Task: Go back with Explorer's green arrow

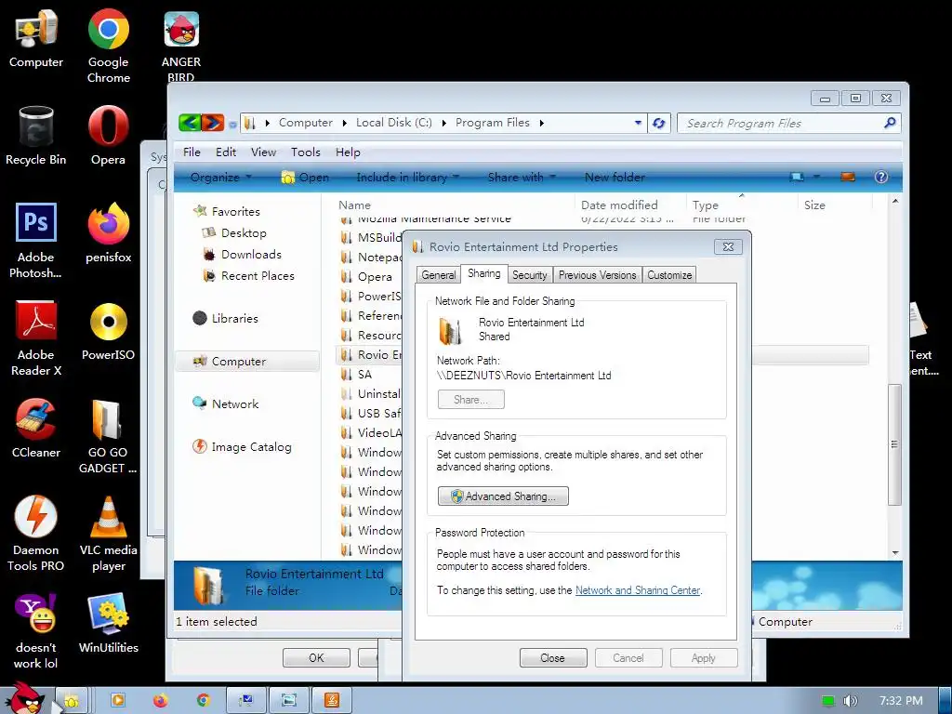Action: click(x=190, y=123)
